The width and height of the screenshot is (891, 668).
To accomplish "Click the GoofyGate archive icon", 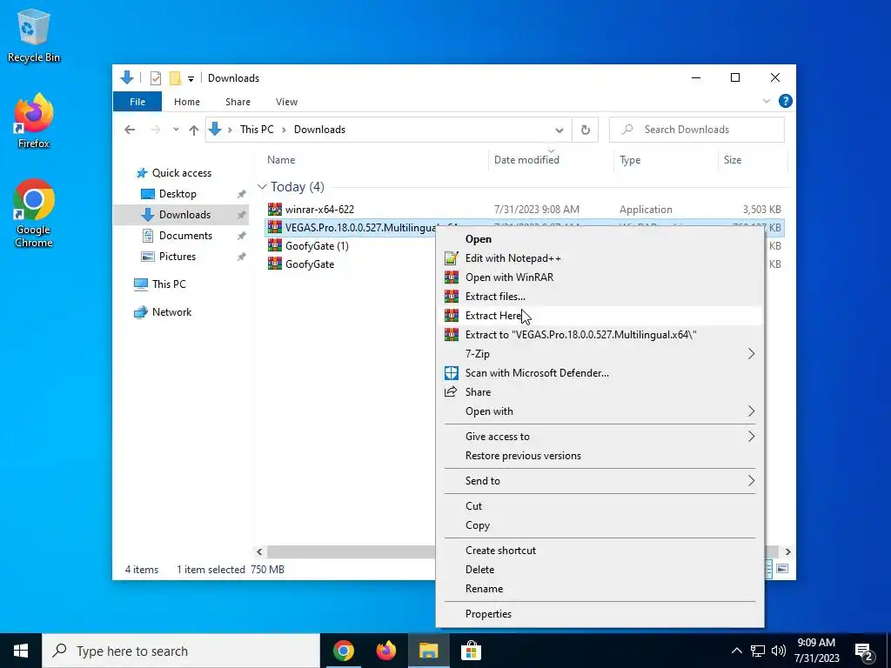I will click(275, 264).
